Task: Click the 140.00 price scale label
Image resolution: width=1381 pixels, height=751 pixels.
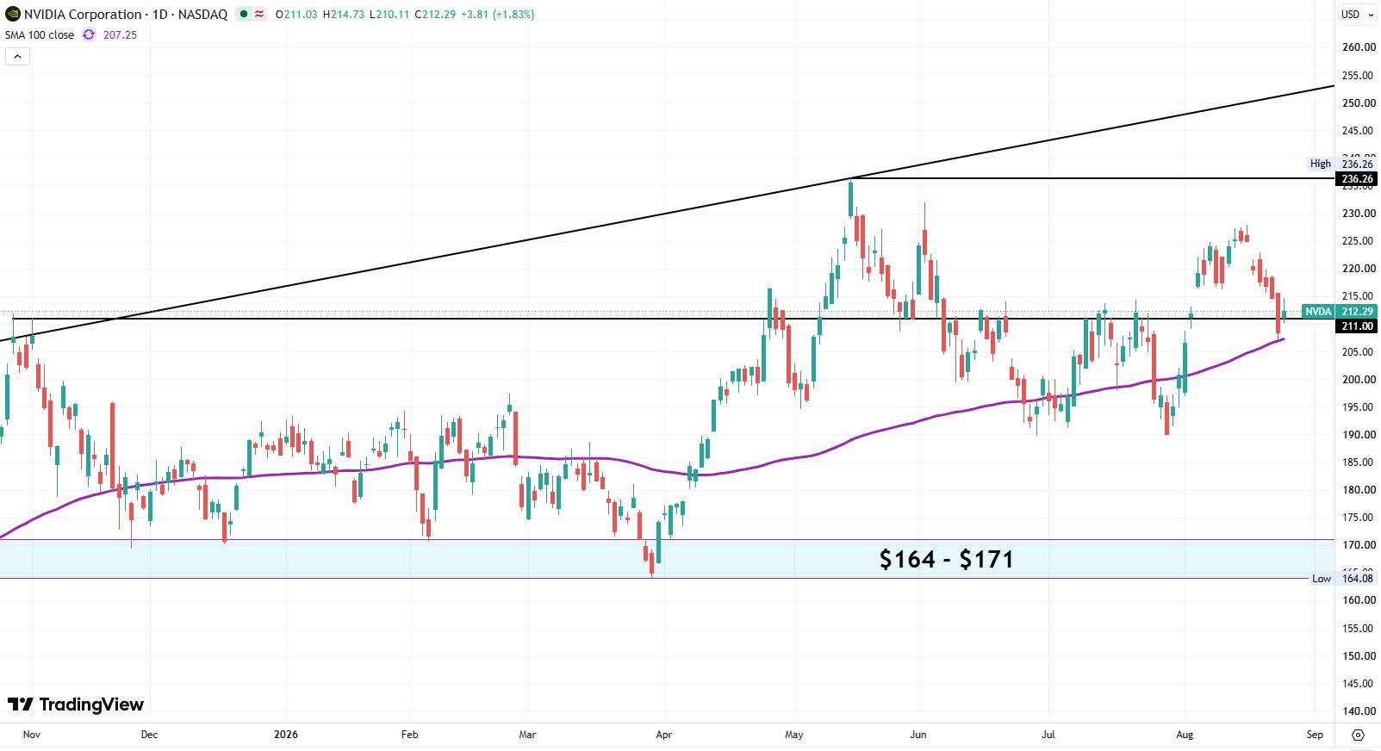Action: [1359, 711]
